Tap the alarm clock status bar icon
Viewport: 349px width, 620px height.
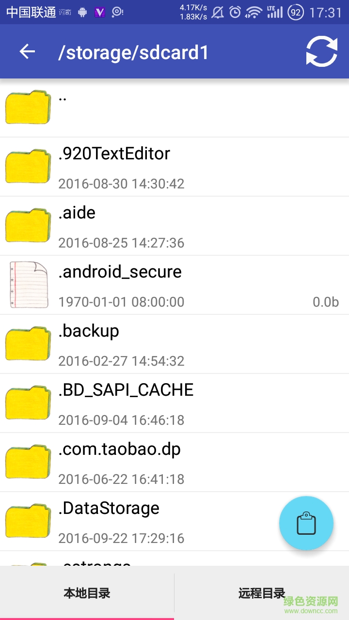pyautogui.click(x=235, y=12)
